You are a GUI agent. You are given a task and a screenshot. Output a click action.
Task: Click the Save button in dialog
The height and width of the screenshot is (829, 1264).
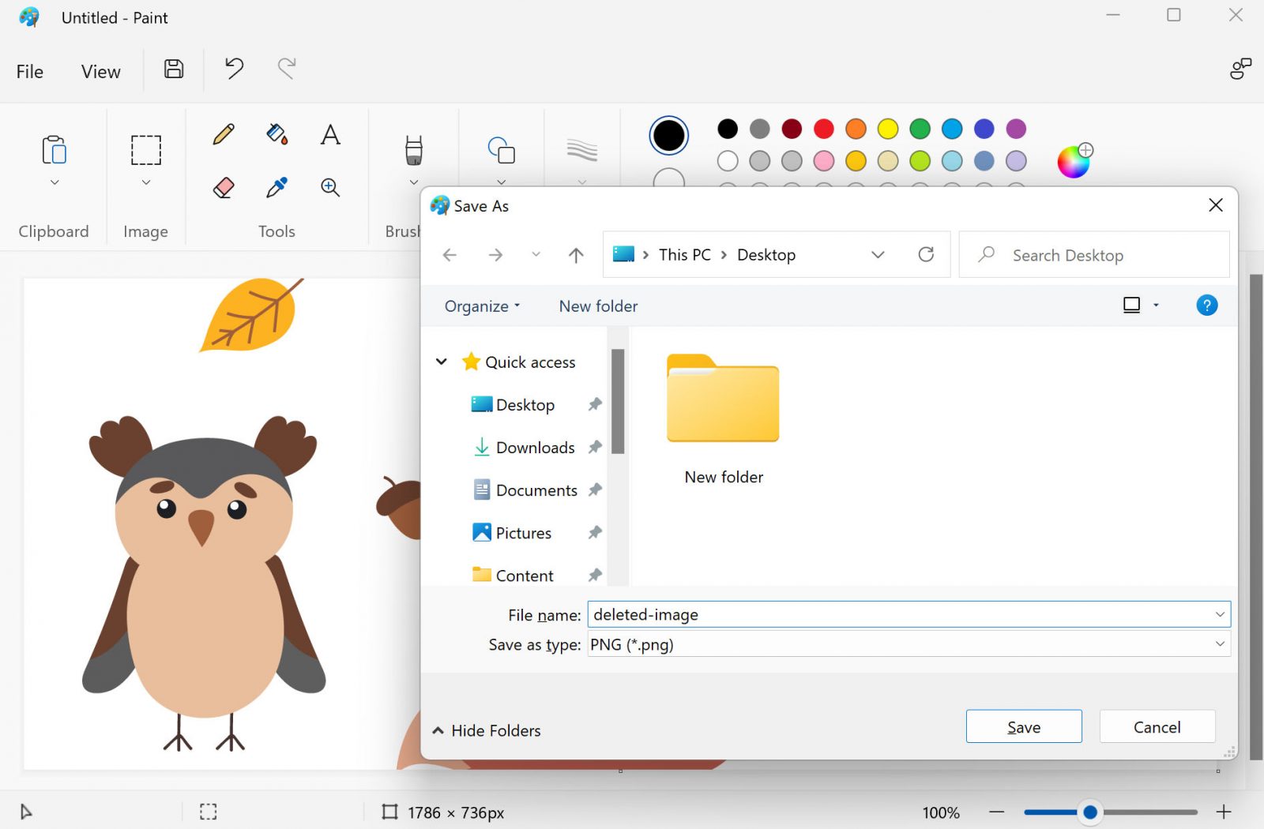coord(1023,727)
